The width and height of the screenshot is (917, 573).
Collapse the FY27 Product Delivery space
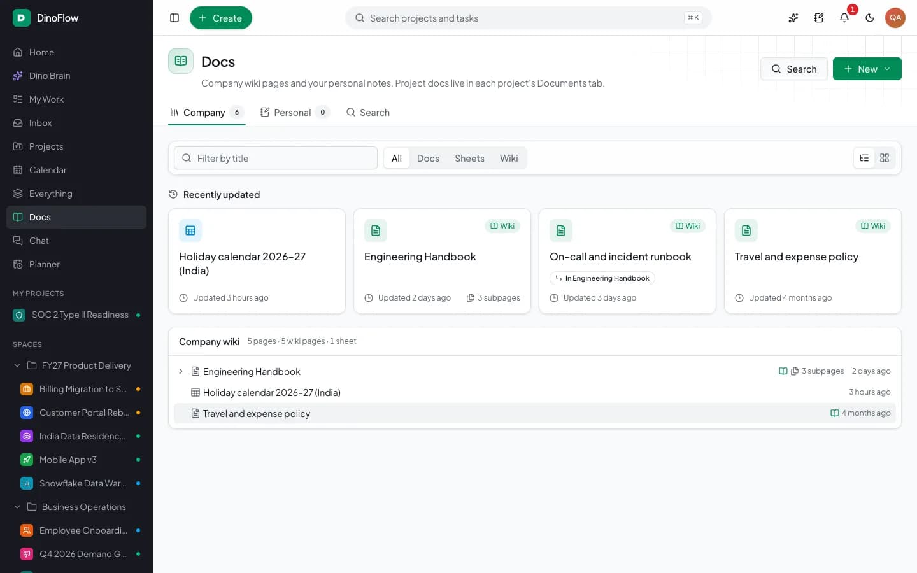pos(17,365)
